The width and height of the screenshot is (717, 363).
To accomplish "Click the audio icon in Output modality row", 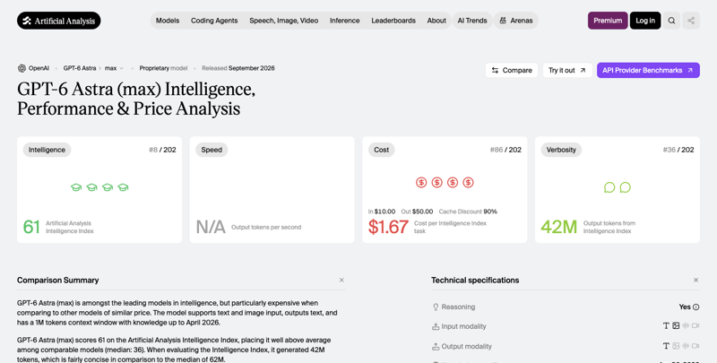I will (x=686, y=346).
